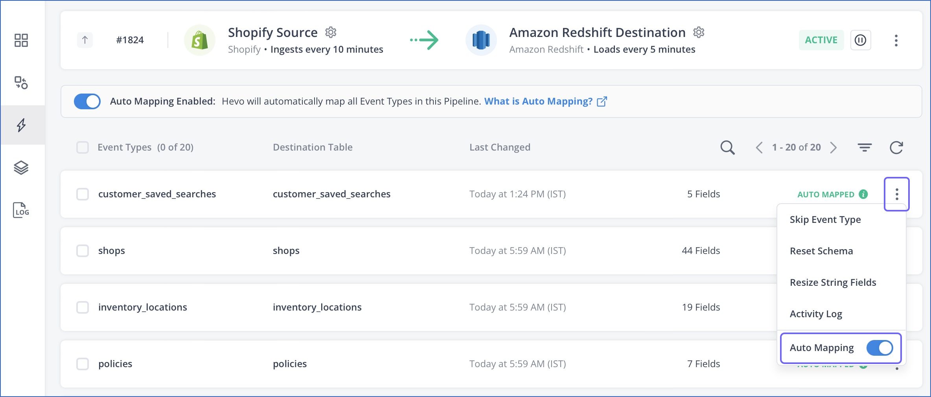This screenshot has width=931, height=397.
Task: Search event types with magnifier icon
Action: coord(727,147)
